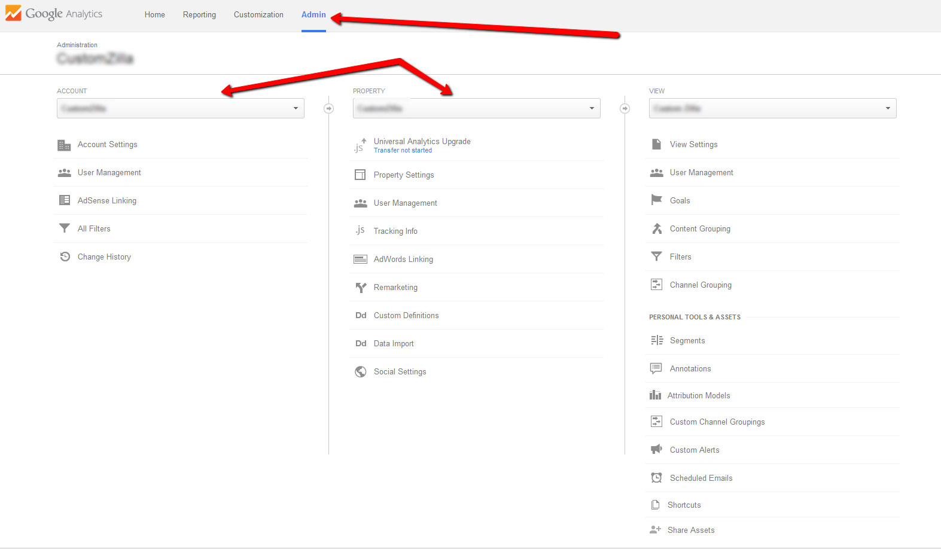
Task: Open All Filters in the Account column
Action: tap(94, 228)
